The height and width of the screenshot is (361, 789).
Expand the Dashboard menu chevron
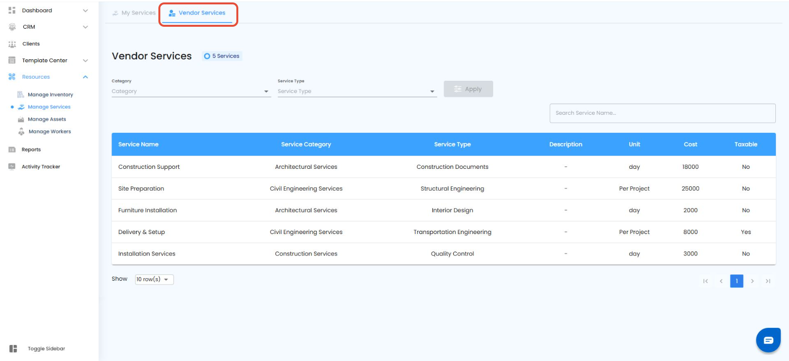pyautogui.click(x=85, y=10)
